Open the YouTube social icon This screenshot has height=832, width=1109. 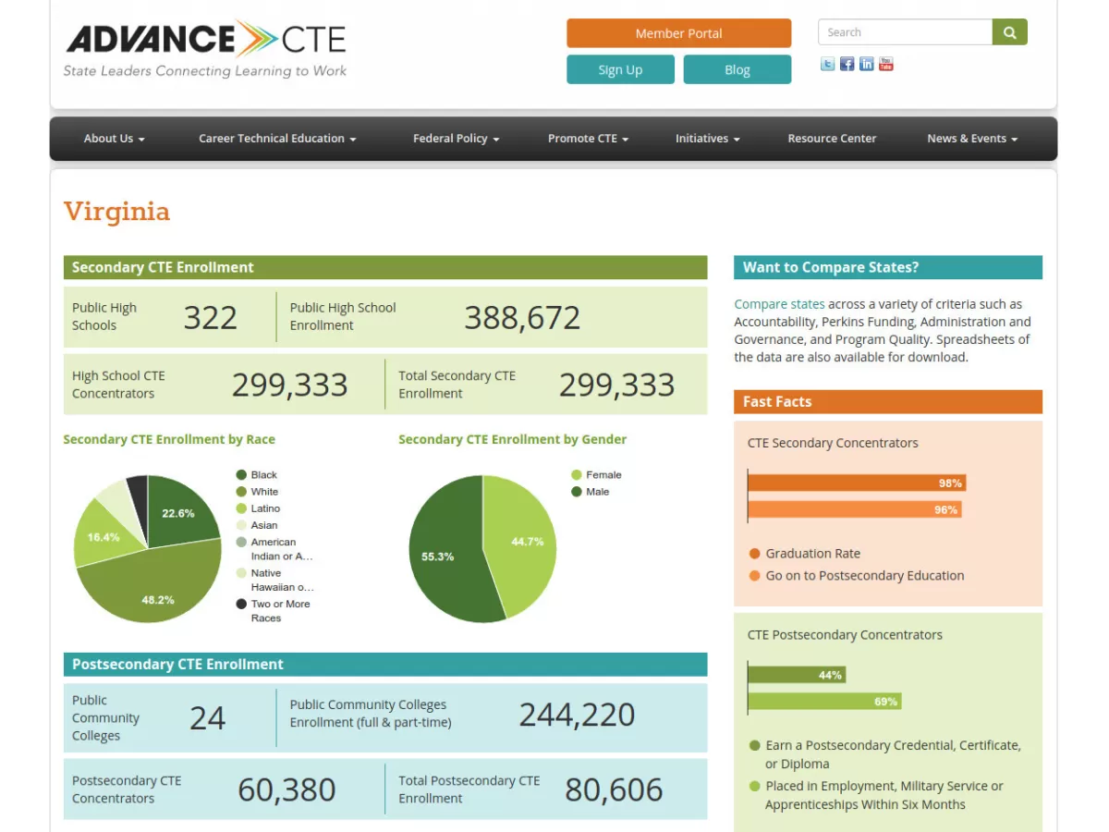pos(885,64)
